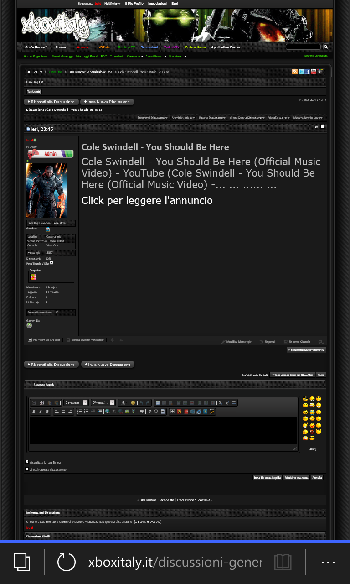Undo last edit in the editor
Viewport: 350px width, 584px height.
142,403
